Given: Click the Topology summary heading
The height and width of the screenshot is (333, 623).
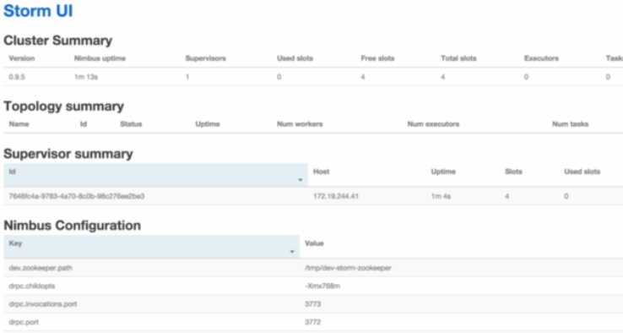Looking at the screenshot, I should [64, 106].
